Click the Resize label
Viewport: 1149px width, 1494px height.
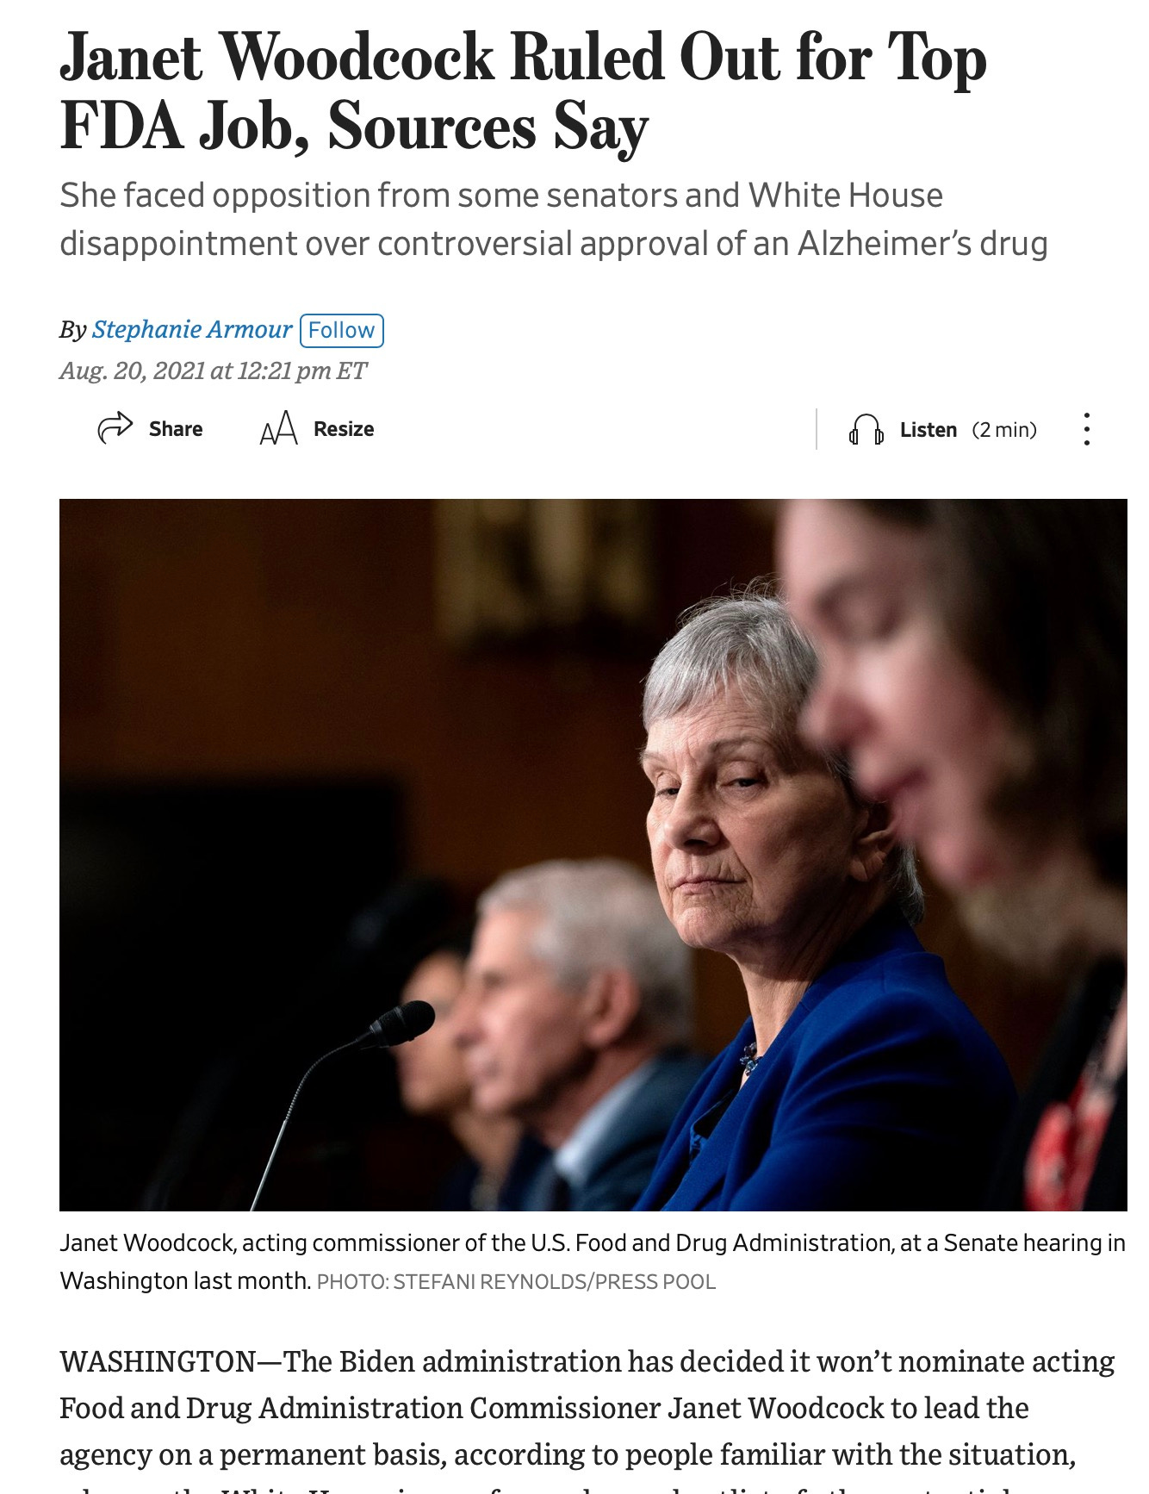point(344,429)
